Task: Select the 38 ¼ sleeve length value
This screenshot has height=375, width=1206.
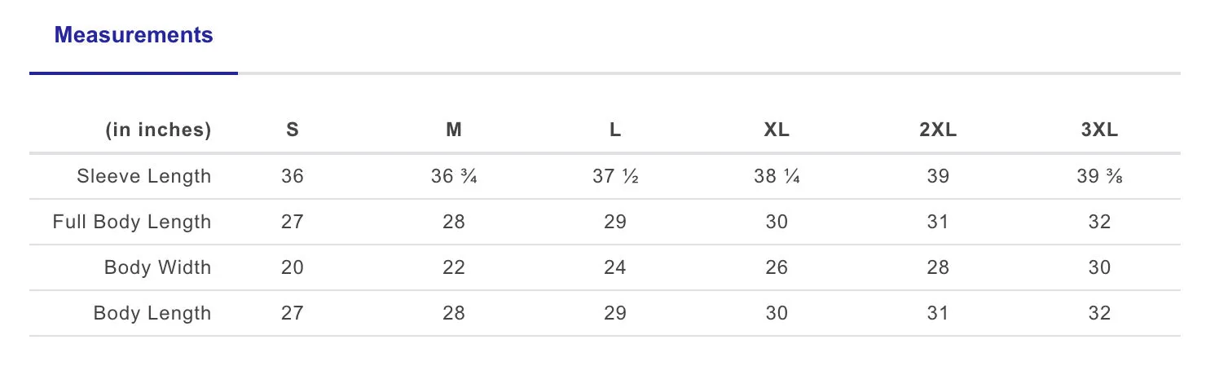Action: point(777,176)
